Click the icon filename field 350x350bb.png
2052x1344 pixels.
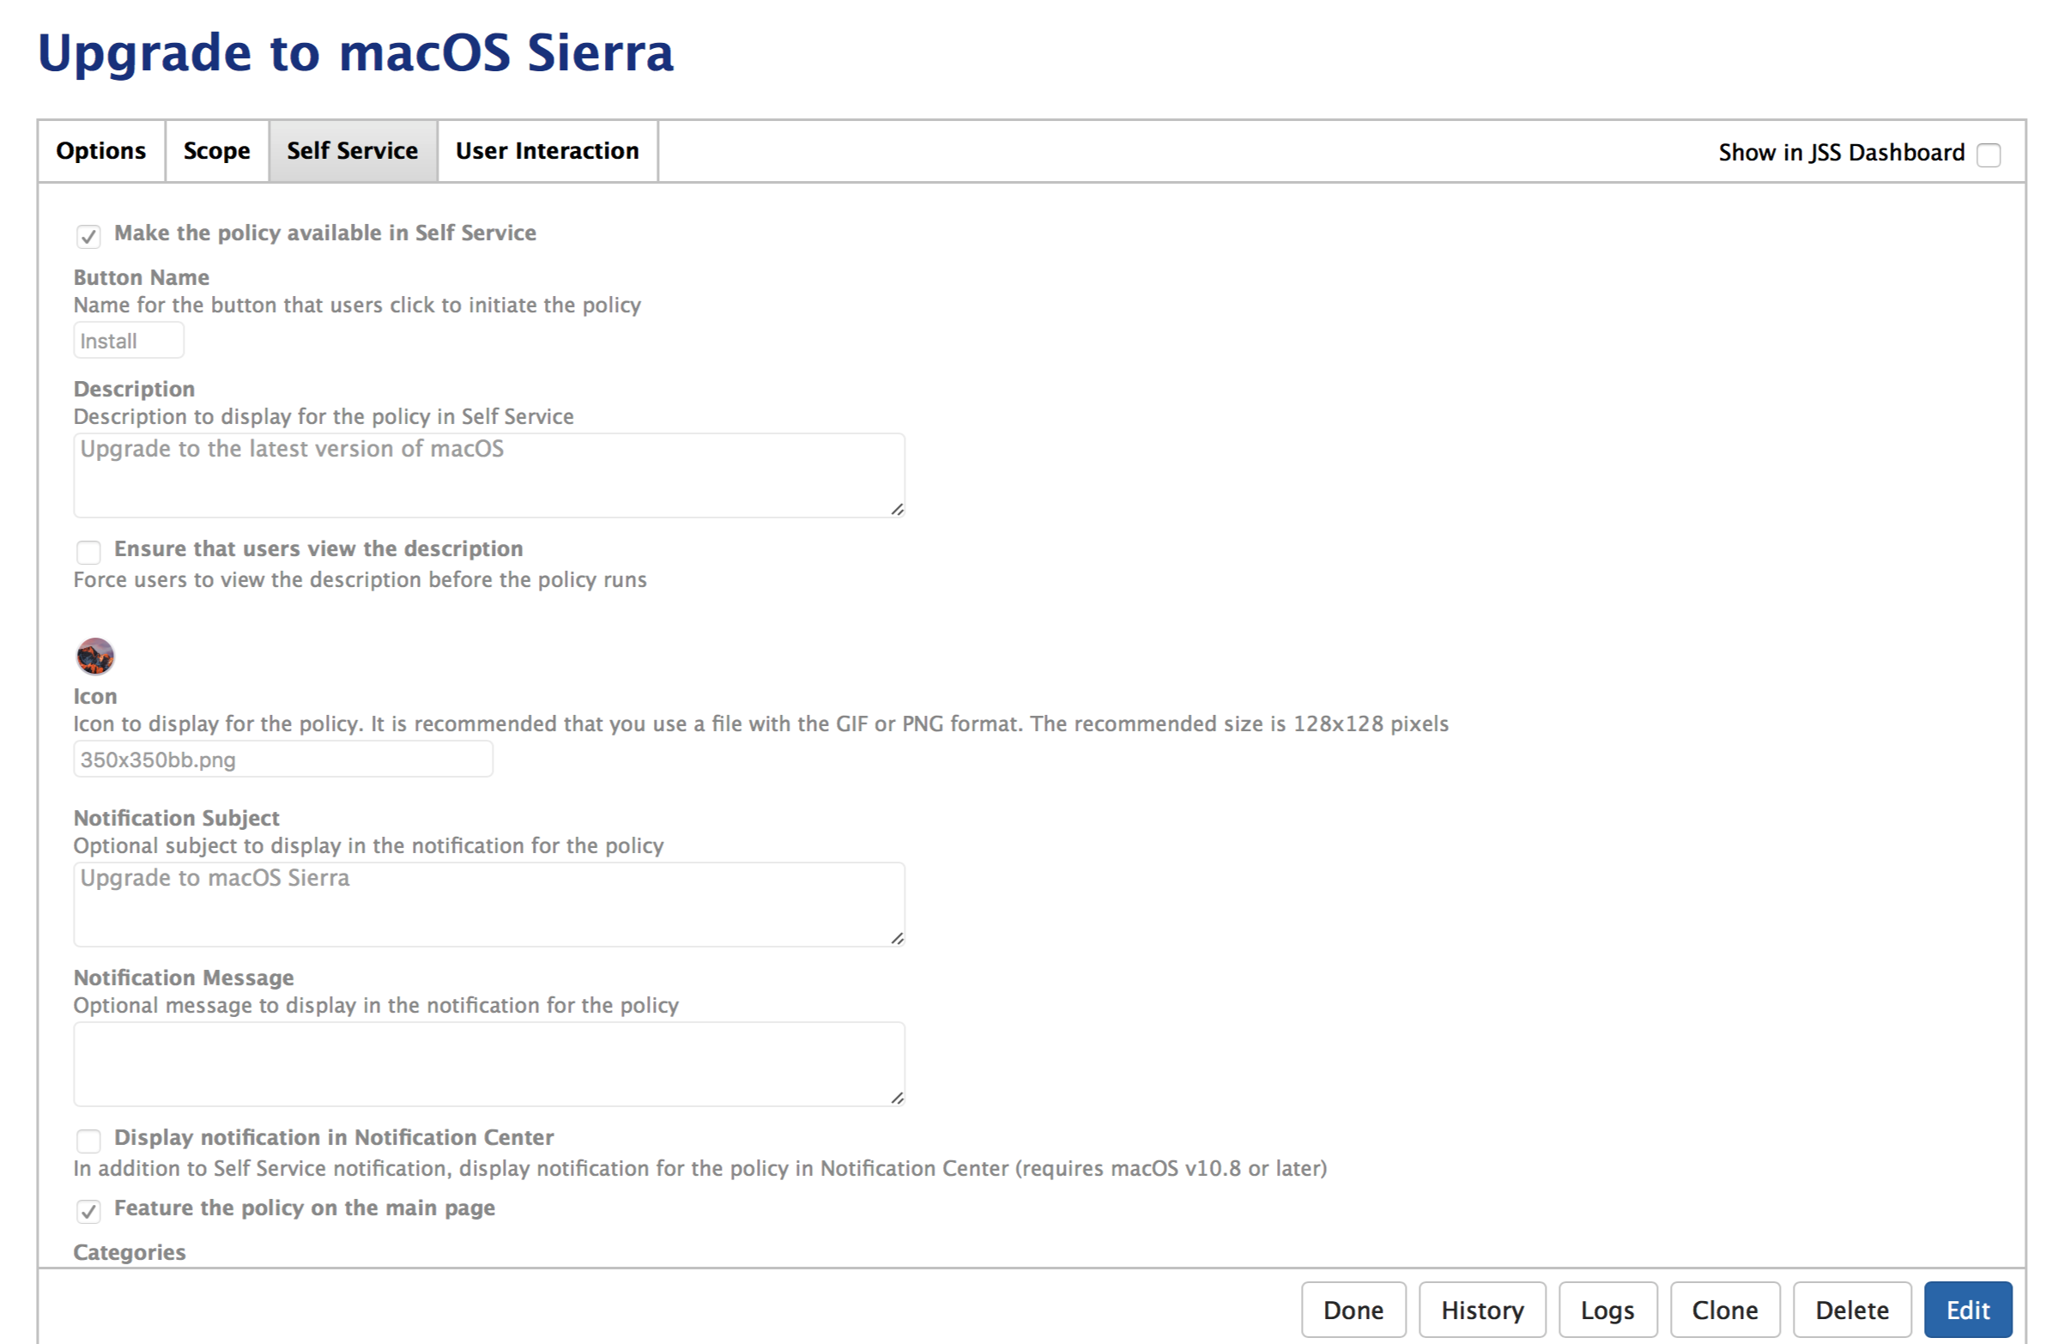(x=283, y=759)
